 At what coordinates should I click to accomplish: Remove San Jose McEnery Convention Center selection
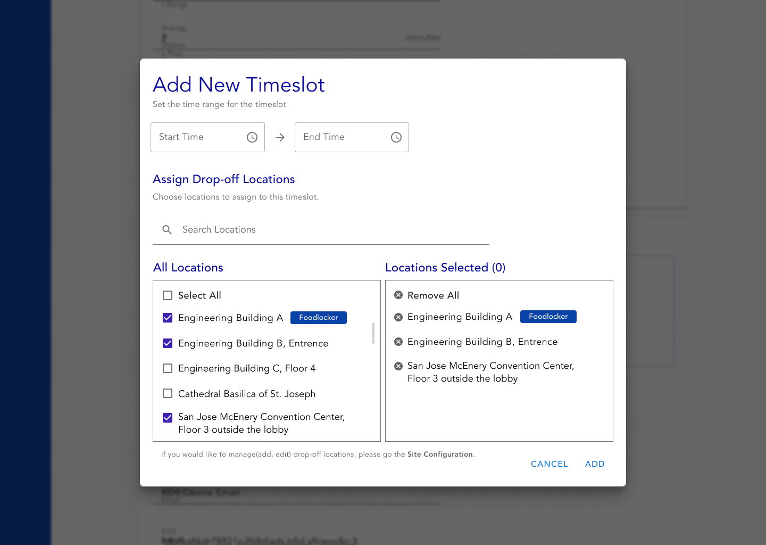398,366
